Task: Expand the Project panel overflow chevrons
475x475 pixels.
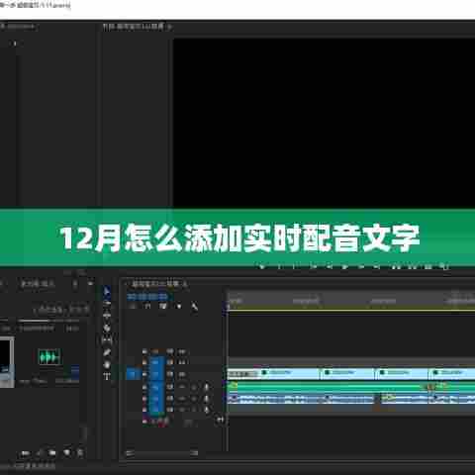Action: tap(90, 283)
